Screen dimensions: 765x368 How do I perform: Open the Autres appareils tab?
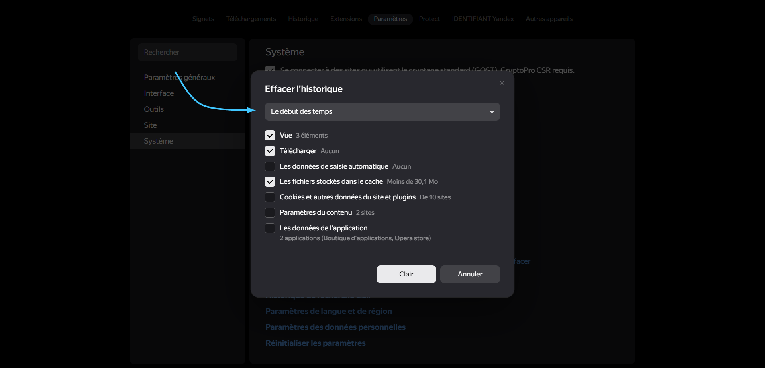549,19
